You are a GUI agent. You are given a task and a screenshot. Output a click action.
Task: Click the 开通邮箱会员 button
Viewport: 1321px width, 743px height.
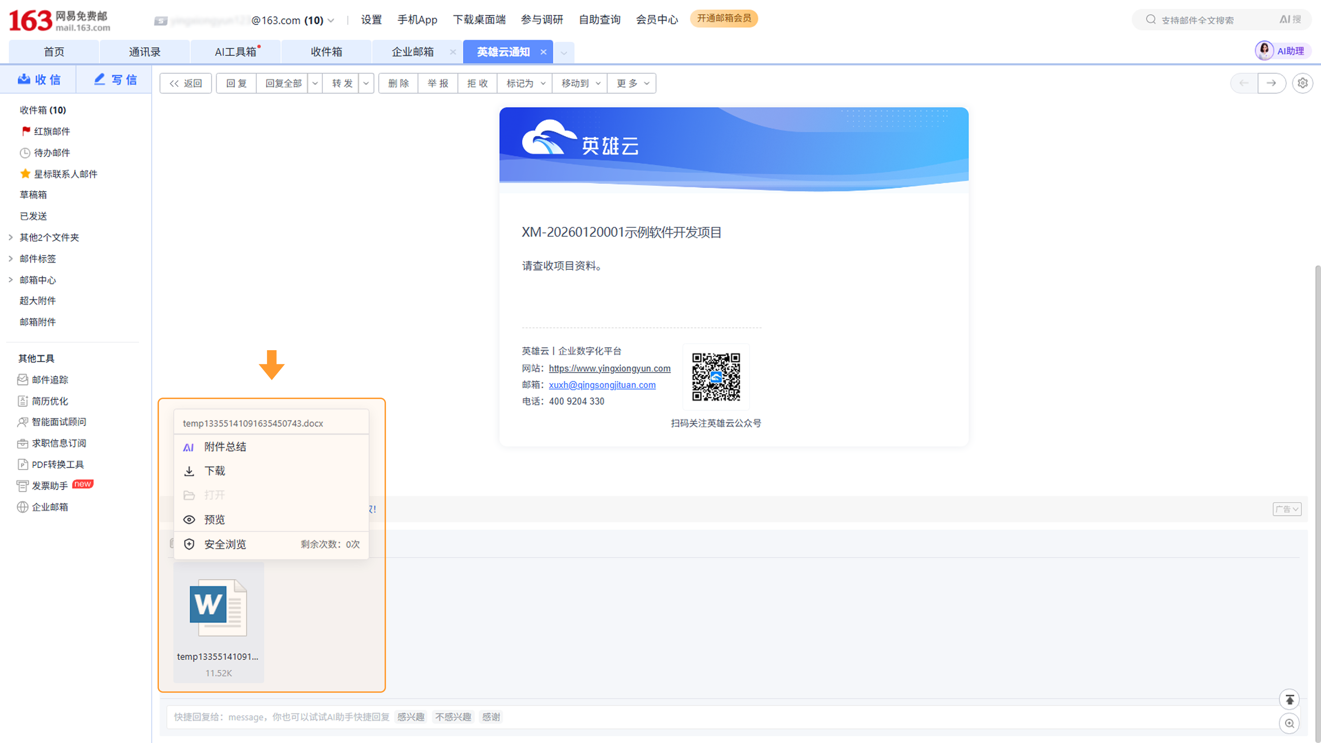(x=723, y=19)
